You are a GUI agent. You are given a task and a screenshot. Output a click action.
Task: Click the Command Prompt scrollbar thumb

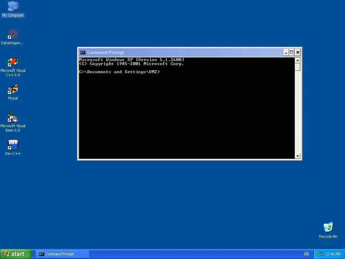tap(297, 67)
